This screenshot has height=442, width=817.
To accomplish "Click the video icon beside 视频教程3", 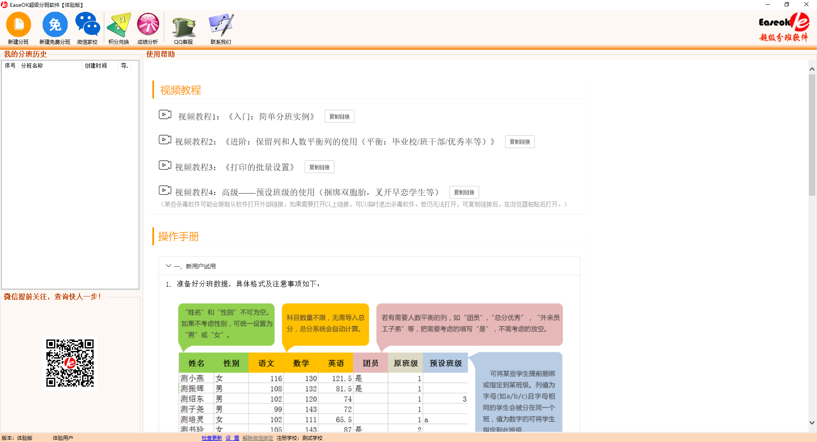I will [165, 165].
